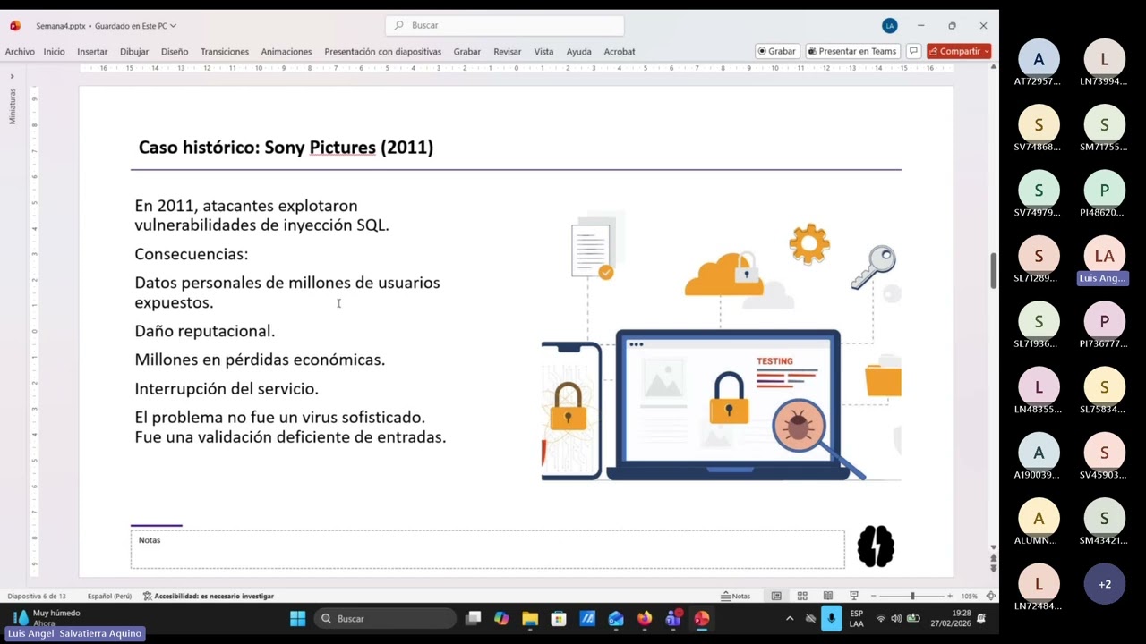Open the +2 more participants bubble

1105,584
